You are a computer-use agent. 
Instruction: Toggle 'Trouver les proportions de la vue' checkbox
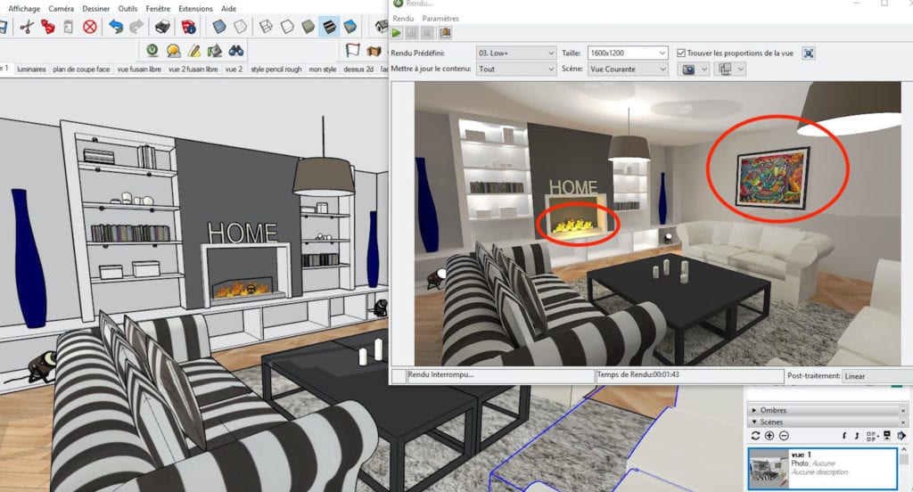(681, 53)
